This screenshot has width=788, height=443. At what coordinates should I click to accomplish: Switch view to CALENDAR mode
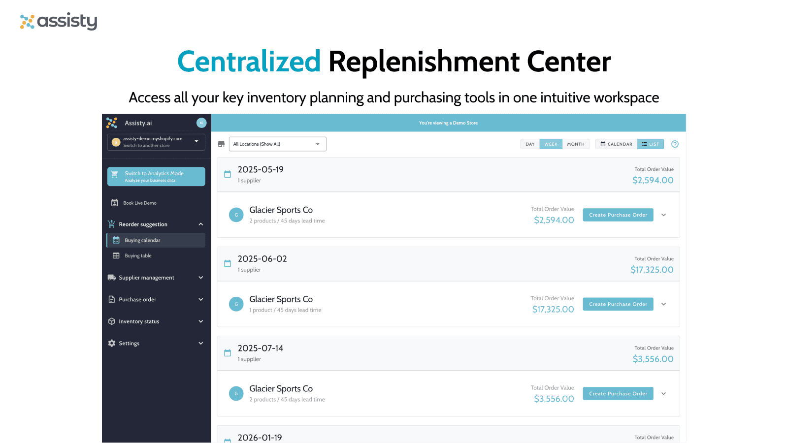point(616,144)
